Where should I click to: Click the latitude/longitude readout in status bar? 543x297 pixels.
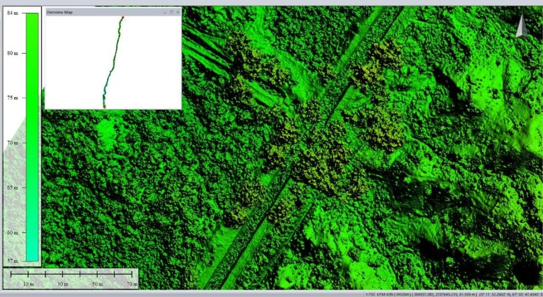pyautogui.click(x=509, y=294)
